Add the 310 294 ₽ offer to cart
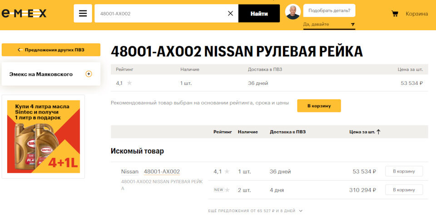 [404, 190]
